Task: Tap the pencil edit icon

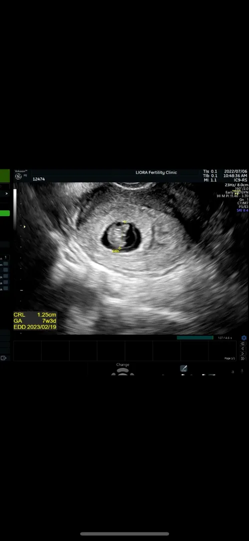Action: (x=184, y=369)
